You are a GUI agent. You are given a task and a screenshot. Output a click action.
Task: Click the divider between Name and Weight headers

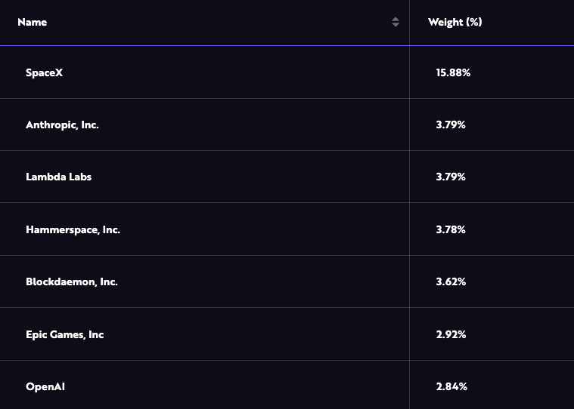pyautogui.click(x=409, y=22)
